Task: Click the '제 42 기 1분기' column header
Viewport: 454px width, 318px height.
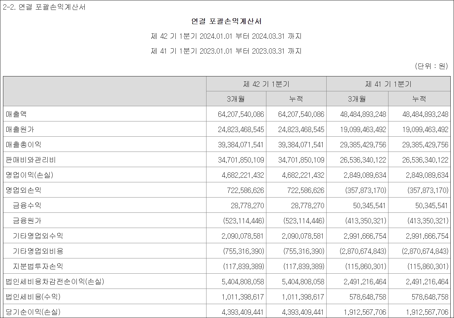Action: (266, 84)
